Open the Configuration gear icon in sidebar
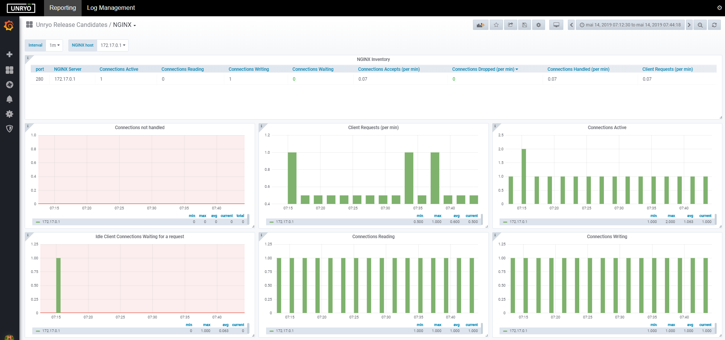The image size is (725, 340). click(x=9, y=114)
